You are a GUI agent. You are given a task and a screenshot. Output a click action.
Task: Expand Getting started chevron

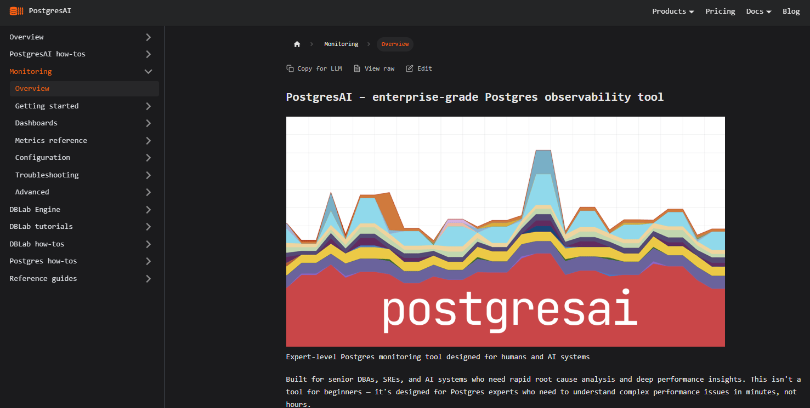pos(148,106)
